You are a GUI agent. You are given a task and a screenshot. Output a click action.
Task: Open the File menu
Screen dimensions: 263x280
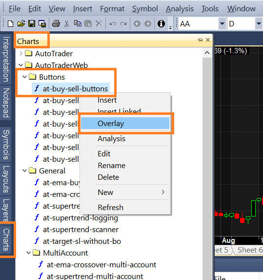tap(15, 9)
